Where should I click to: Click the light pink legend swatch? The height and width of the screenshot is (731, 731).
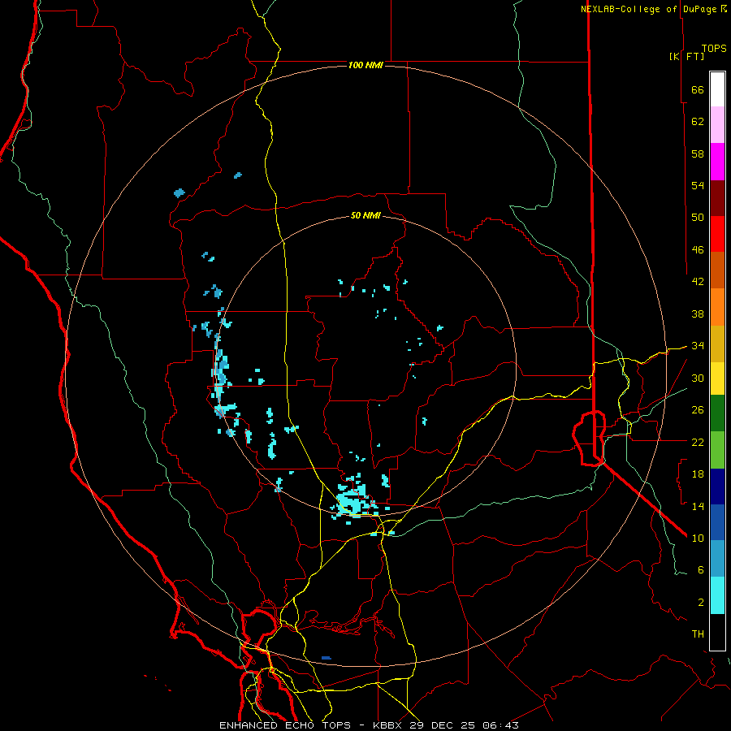coord(717,124)
